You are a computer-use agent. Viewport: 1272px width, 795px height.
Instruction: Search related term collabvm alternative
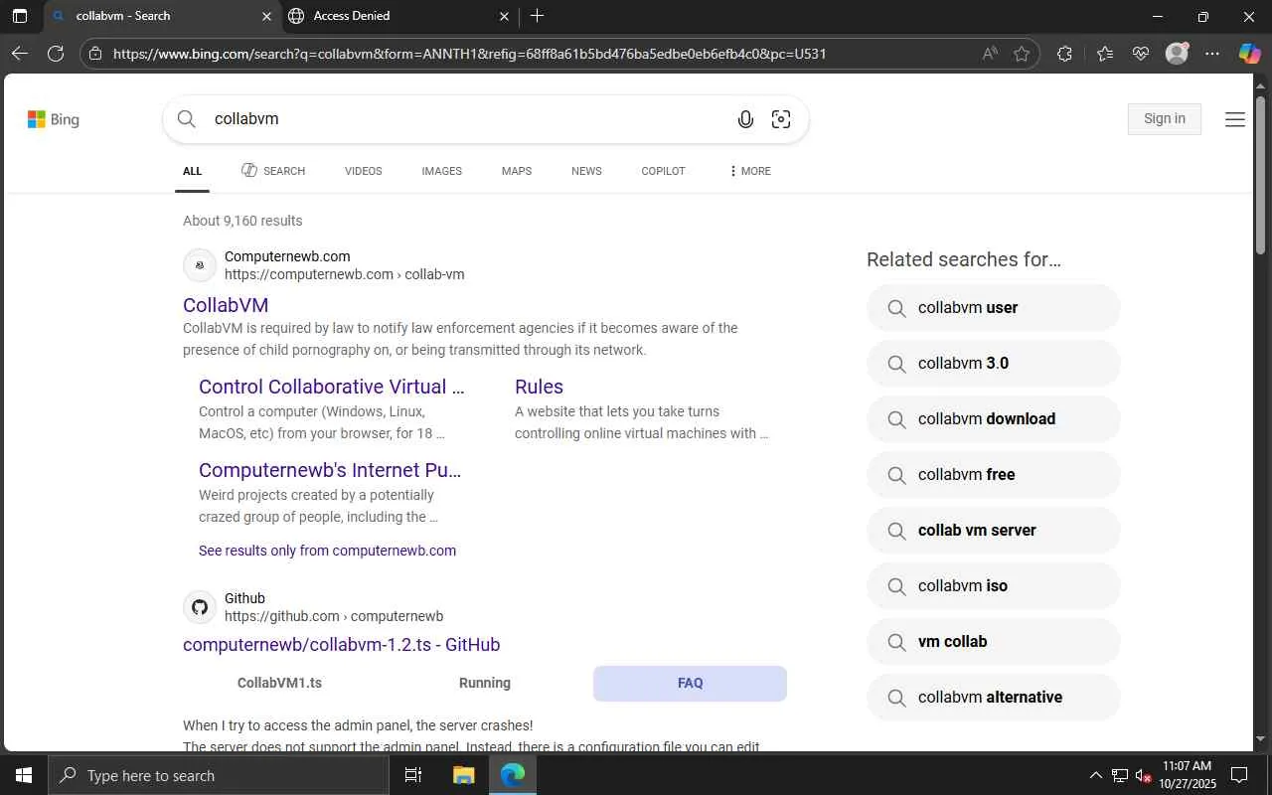point(994,698)
